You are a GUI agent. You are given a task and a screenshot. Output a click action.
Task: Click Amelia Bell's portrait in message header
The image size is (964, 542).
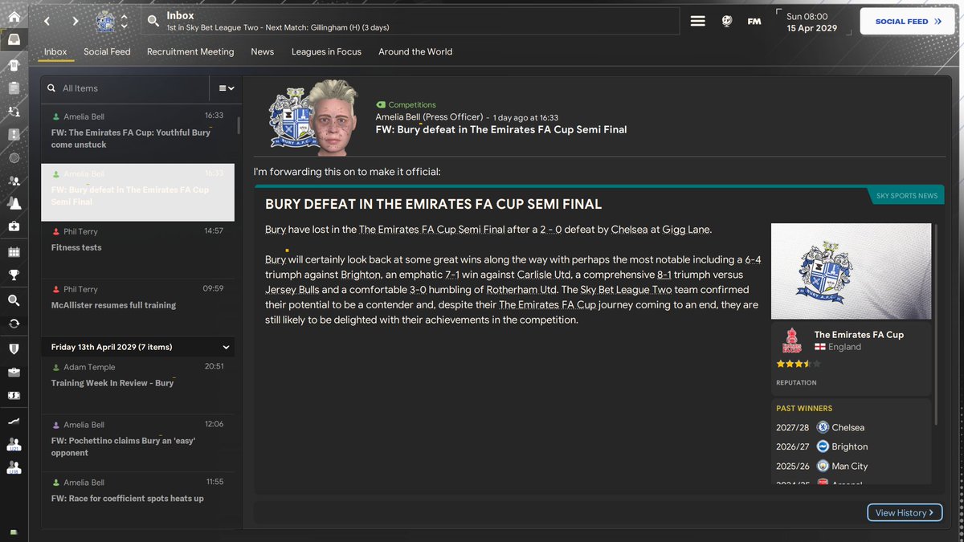[x=334, y=118]
